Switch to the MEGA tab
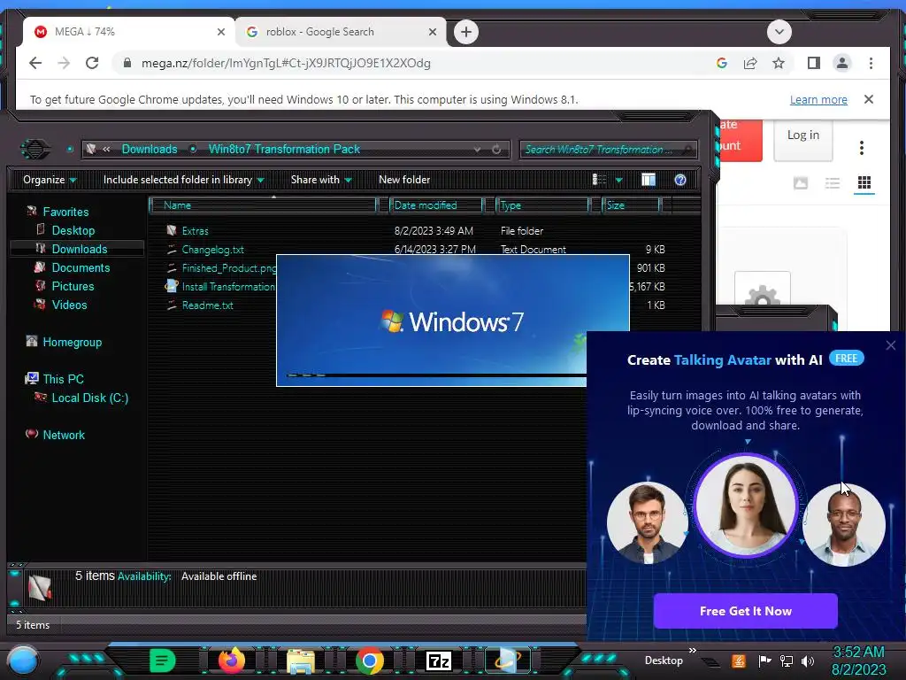 point(129,32)
